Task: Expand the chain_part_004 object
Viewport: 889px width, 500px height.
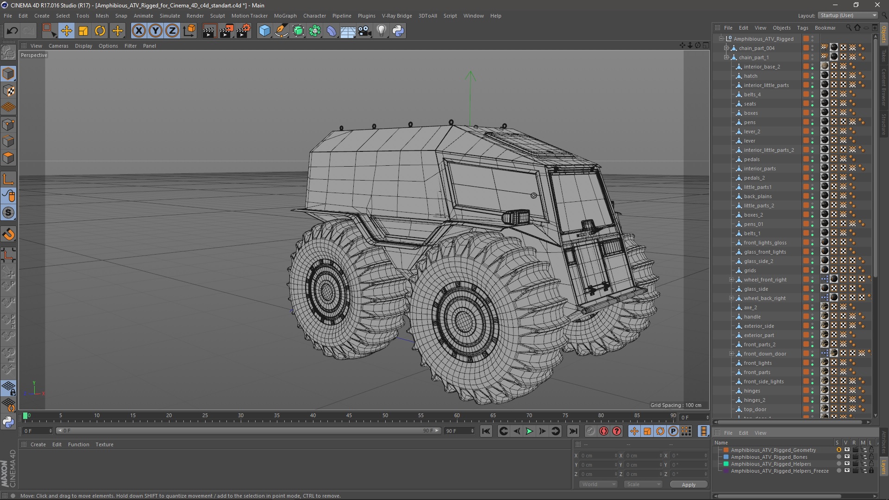Action: tap(726, 48)
